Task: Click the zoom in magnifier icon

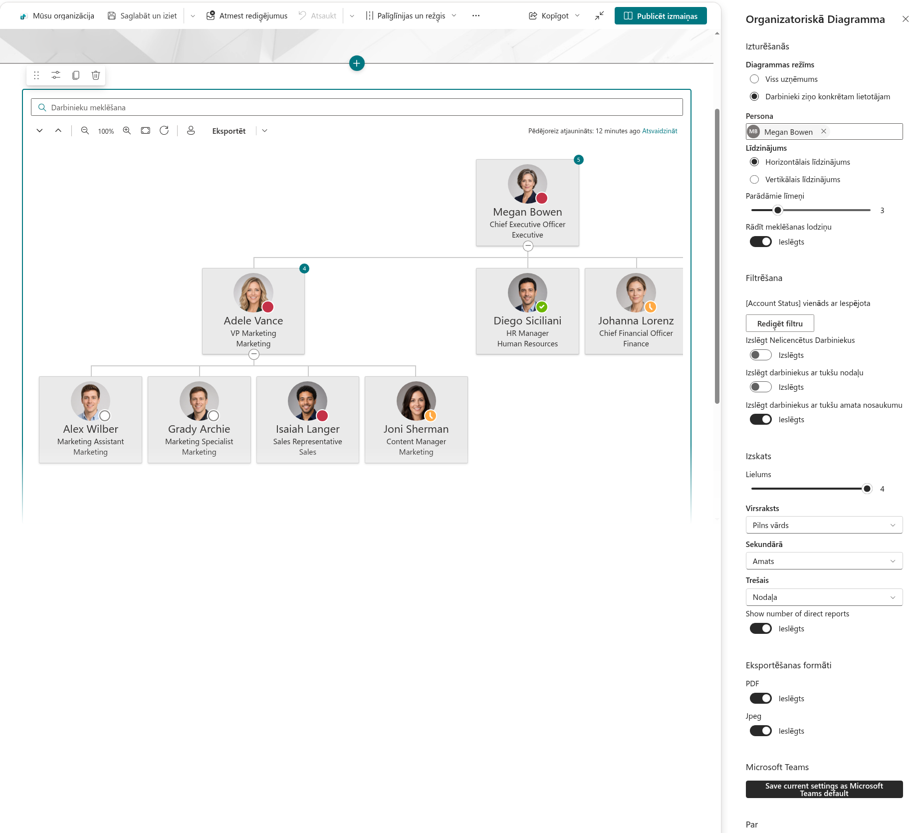Action: (127, 131)
